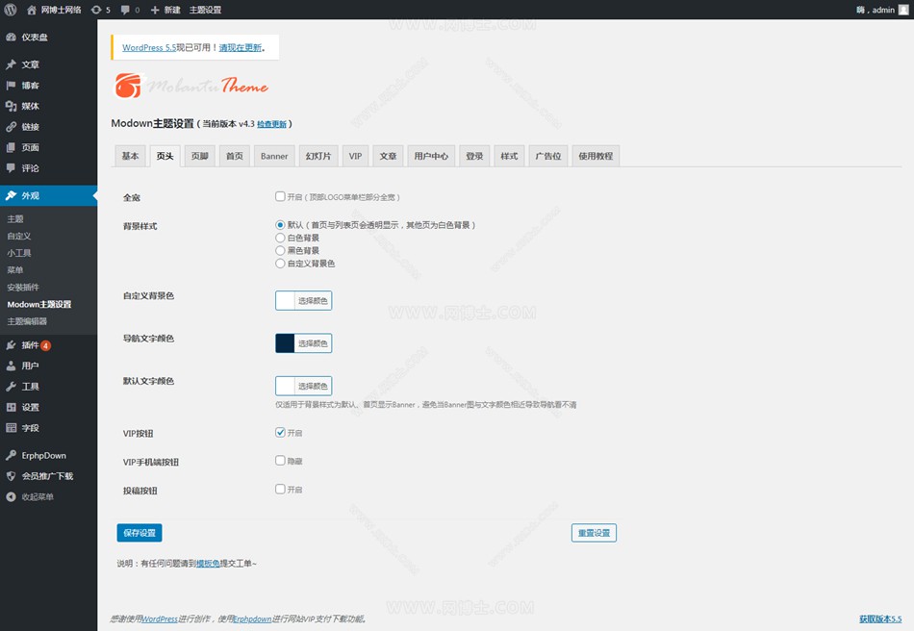Viewport: 914px width, 631px height.
Task: Select the 黑色背景 radio option
Action: point(280,250)
